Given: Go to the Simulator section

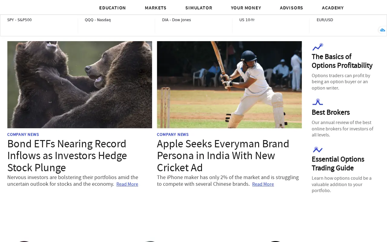Looking at the screenshot, I should point(199,8).
